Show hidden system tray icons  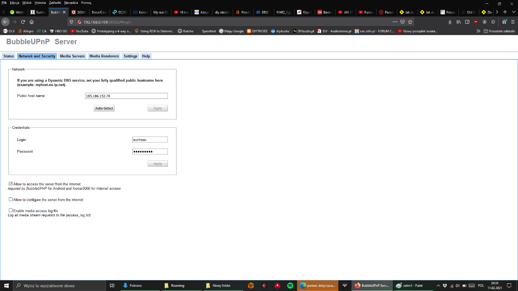[438, 285]
